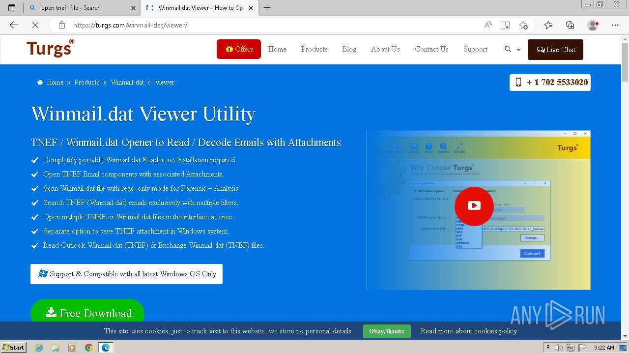Click the browser back arrow
This screenshot has height=354, width=629.
click(x=14, y=25)
